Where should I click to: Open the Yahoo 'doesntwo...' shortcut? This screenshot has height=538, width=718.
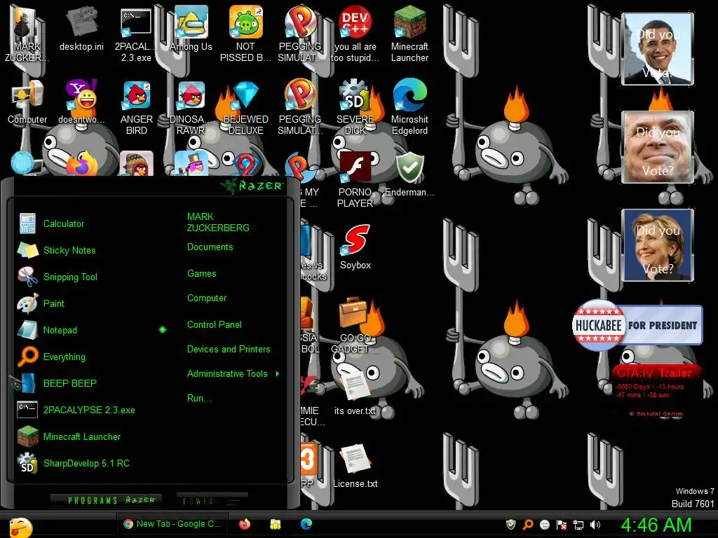coord(81,102)
